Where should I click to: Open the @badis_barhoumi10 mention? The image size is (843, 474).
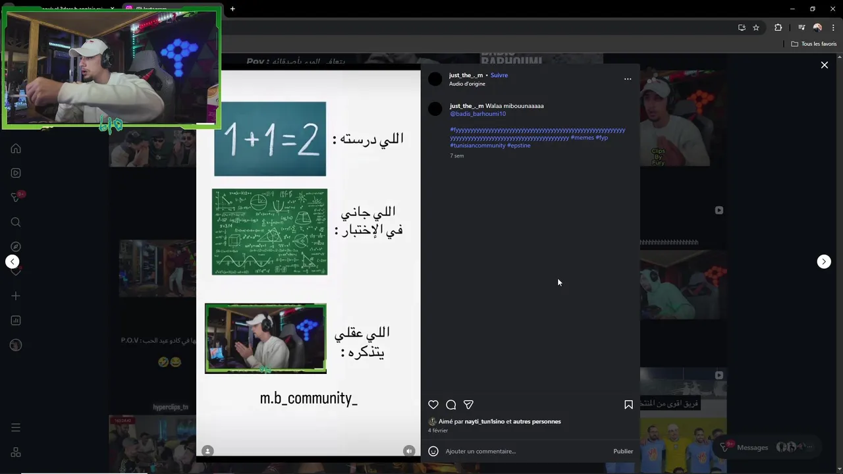click(477, 114)
